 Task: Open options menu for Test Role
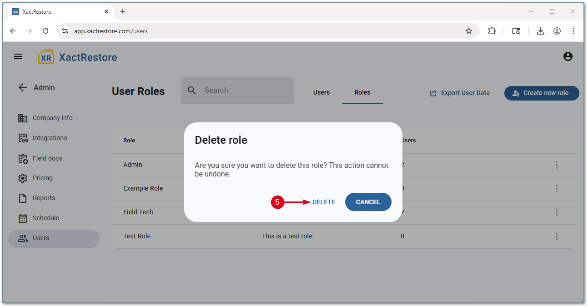click(x=556, y=237)
